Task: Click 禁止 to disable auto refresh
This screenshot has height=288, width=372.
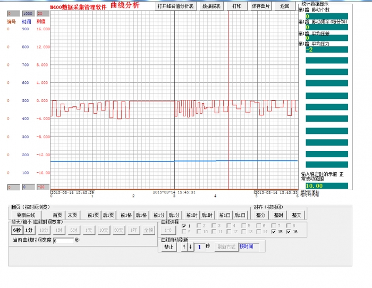Action: (169, 247)
